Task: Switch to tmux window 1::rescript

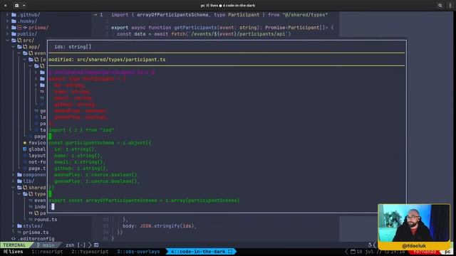Action: tap(47, 252)
